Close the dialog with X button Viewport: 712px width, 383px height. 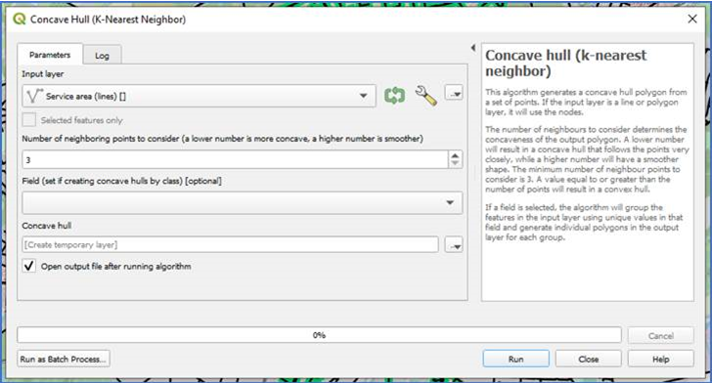pos(692,20)
